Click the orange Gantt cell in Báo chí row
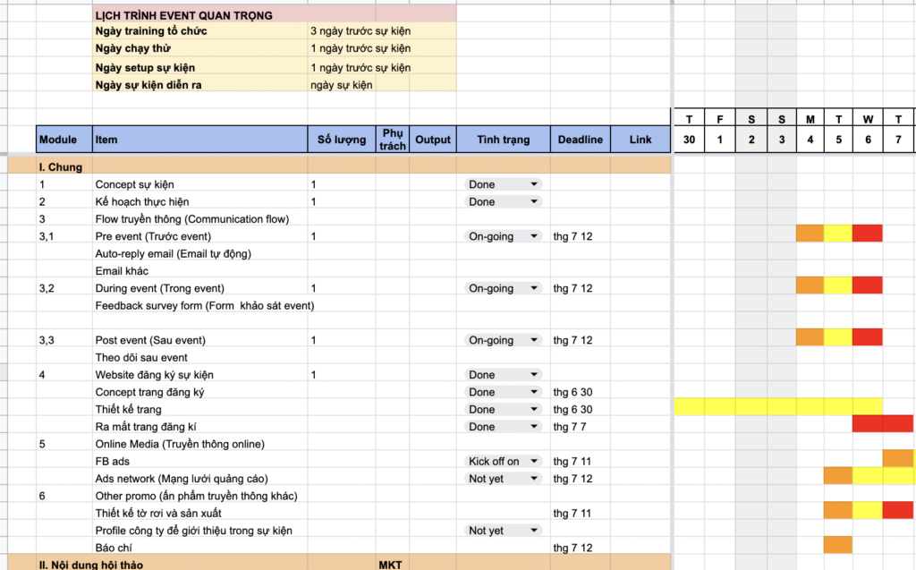Screen dimensions: 916x570 (x=837, y=545)
